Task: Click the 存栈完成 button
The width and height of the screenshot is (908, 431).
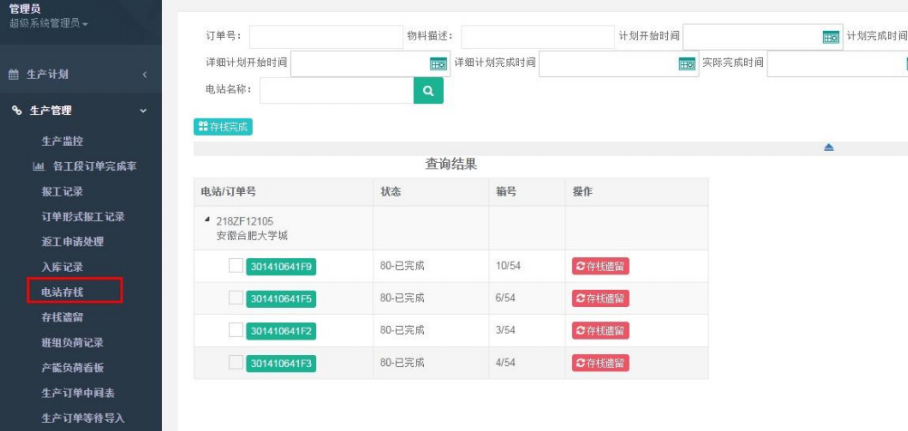Action: point(223,127)
